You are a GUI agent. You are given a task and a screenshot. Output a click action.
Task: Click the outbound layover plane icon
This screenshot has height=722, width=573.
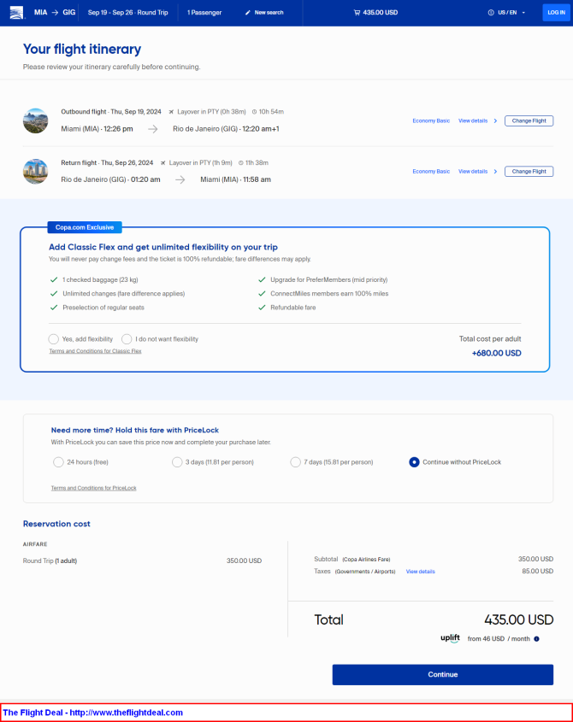[171, 112]
